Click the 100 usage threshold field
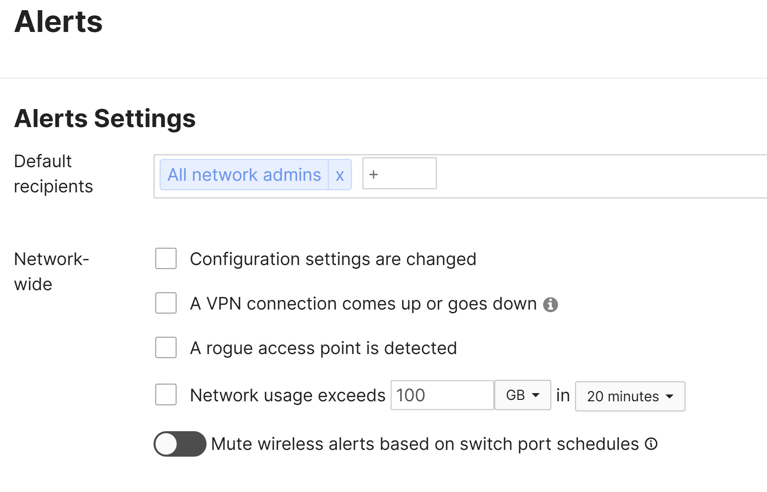 442,395
